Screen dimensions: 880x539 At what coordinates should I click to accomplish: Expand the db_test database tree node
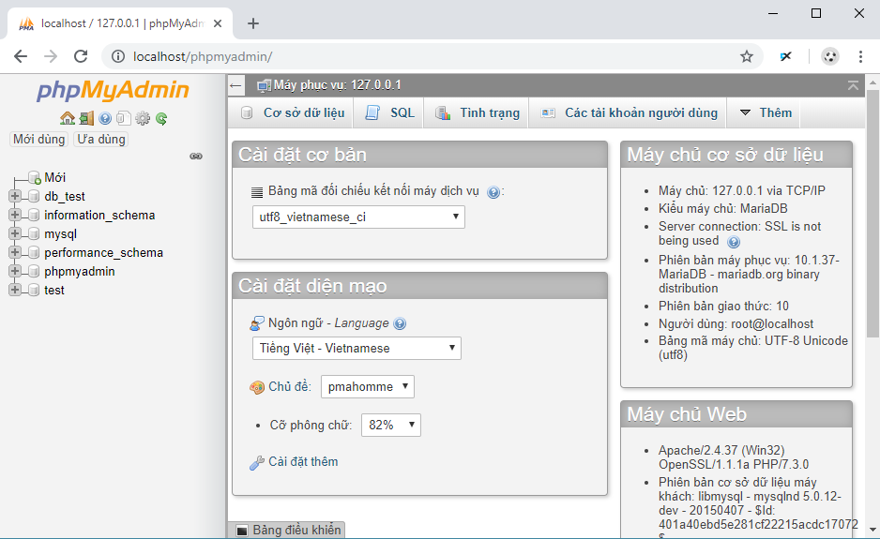pyautogui.click(x=15, y=196)
